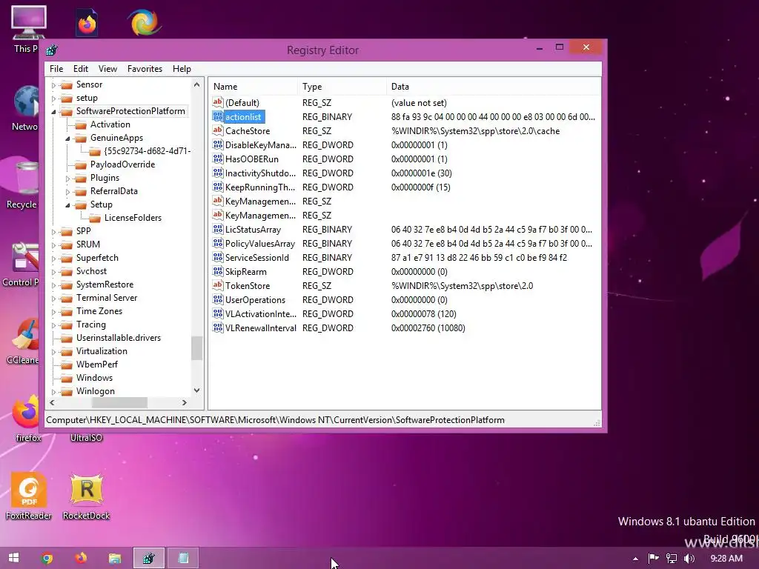Open the File menu

[56, 69]
